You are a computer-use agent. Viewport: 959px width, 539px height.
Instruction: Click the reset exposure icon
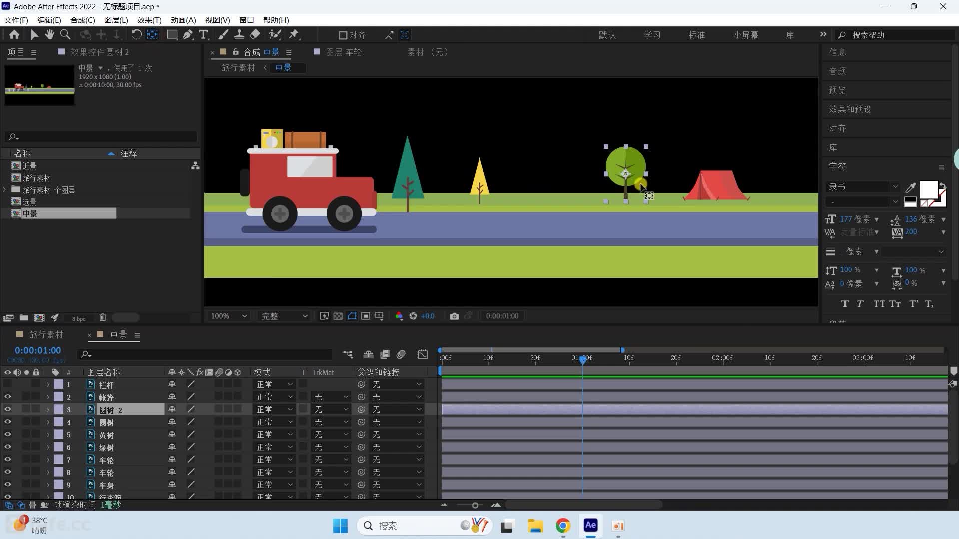(x=413, y=316)
